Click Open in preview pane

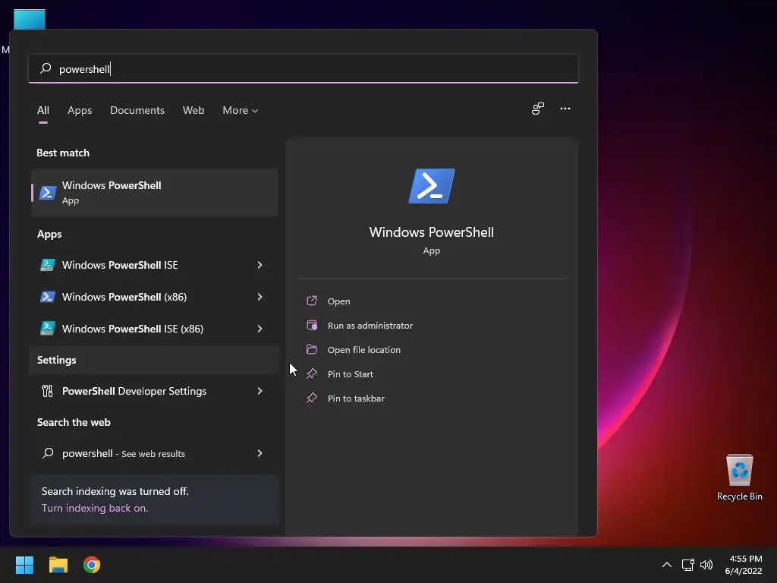339,301
